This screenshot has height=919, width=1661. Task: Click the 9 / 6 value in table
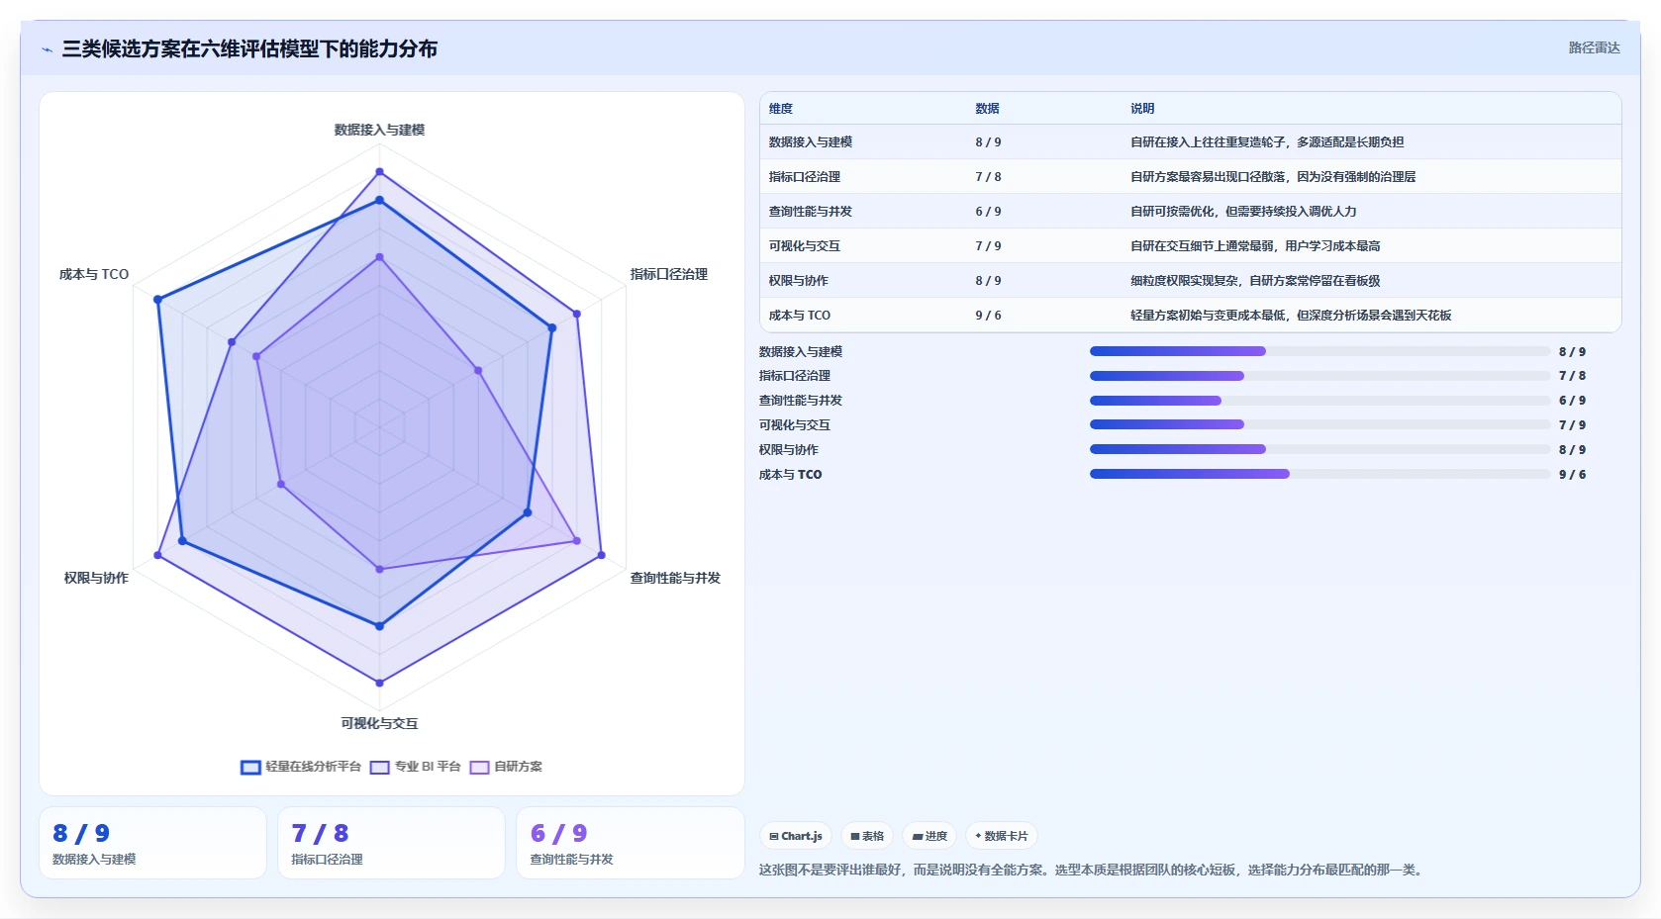click(x=988, y=316)
